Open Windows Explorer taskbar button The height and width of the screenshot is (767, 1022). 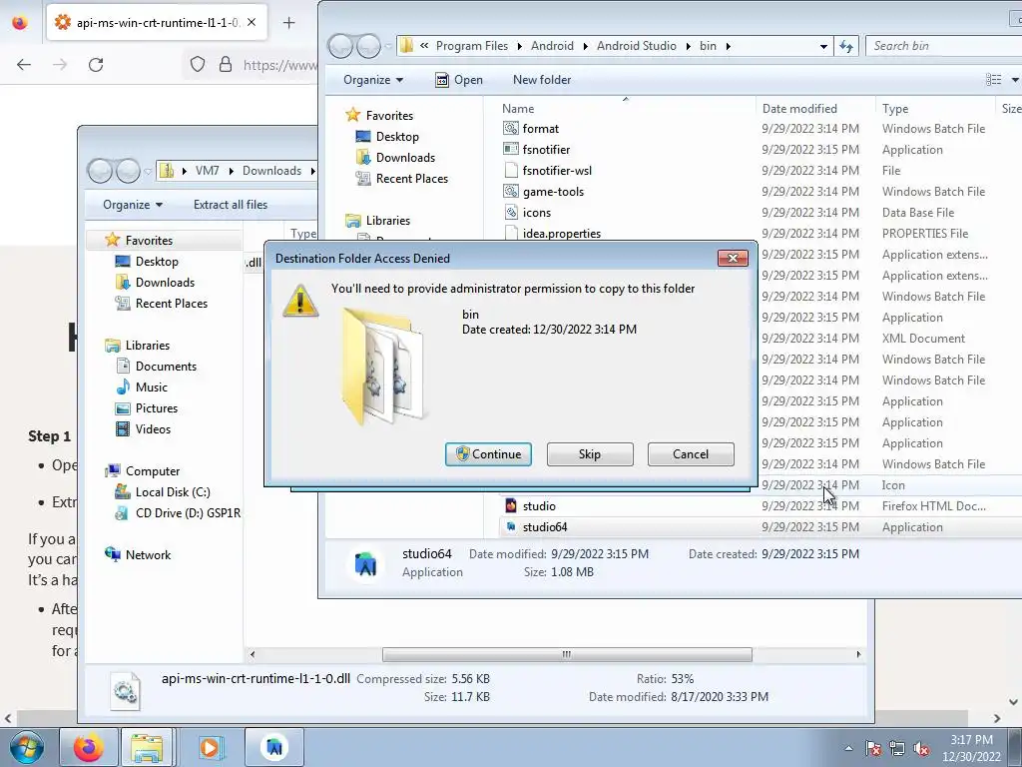tap(147, 747)
